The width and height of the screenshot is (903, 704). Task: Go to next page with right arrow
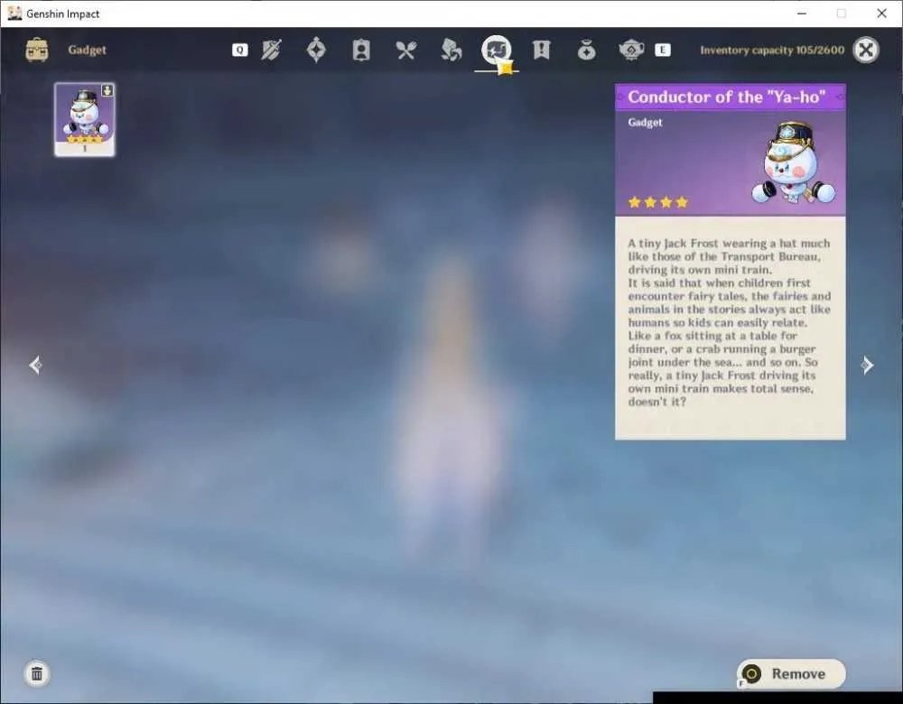pyautogui.click(x=867, y=365)
